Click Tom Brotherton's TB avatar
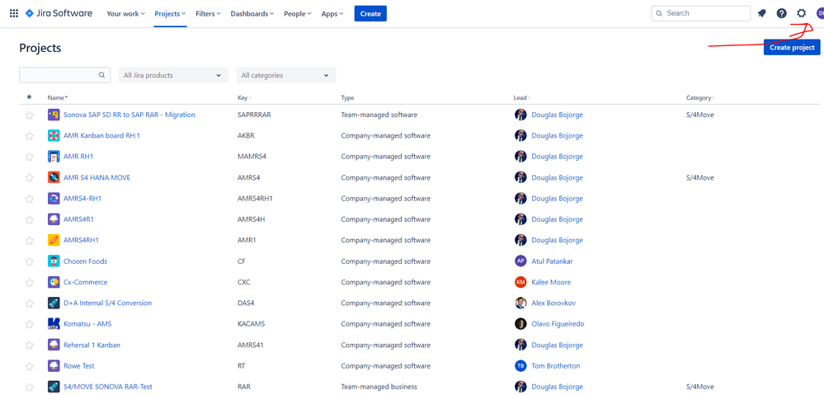 tap(520, 365)
